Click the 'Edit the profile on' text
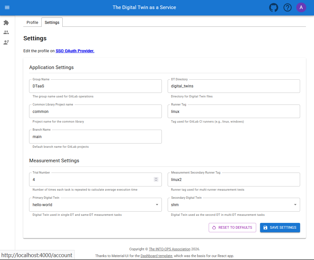 [39, 51]
